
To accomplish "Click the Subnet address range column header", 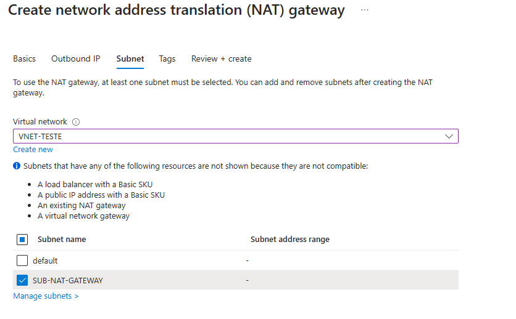I will point(289,240).
